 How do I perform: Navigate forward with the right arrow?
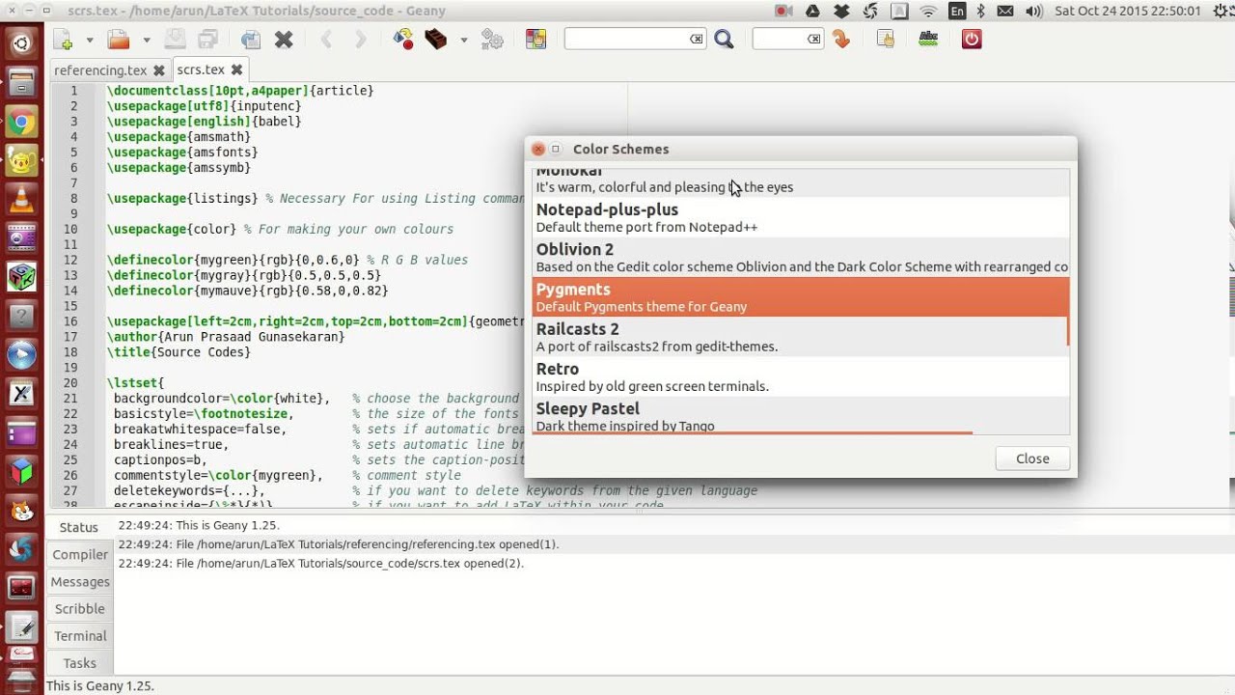point(360,40)
